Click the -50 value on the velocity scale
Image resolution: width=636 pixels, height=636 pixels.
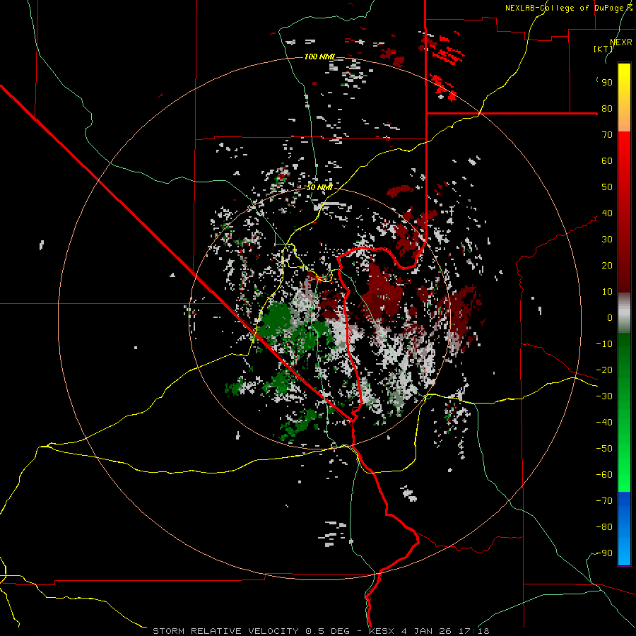[604, 449]
